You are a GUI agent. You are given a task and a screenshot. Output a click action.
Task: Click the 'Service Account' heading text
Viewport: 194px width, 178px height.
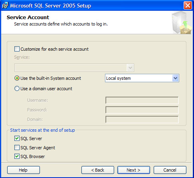click(28, 18)
